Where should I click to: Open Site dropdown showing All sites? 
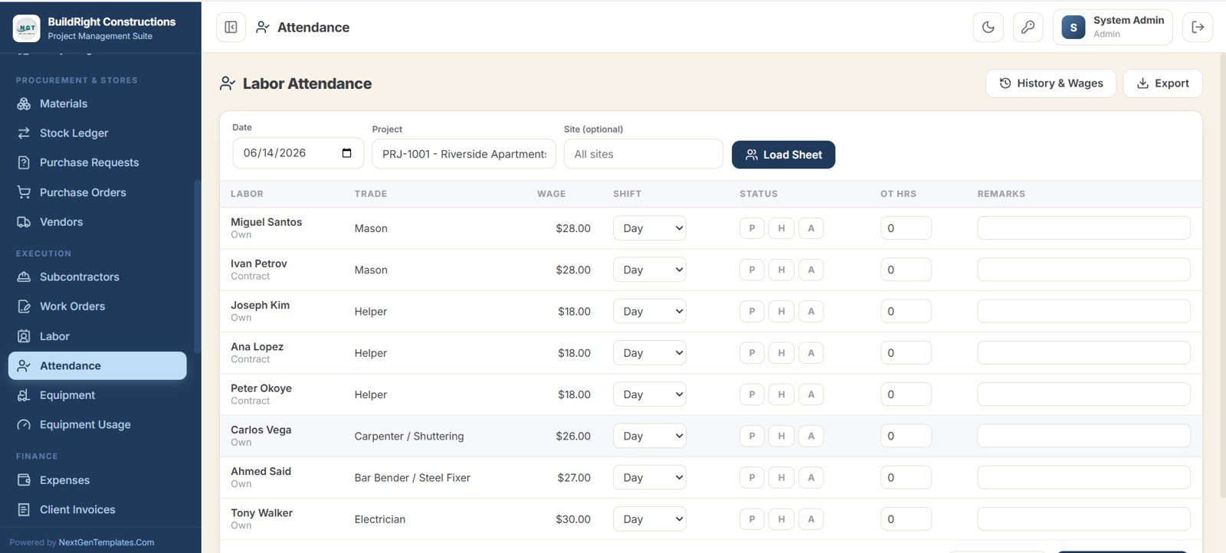coord(643,154)
